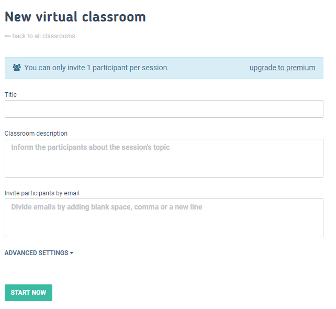Expand the ADVANCED SETTINGS section

click(x=39, y=253)
